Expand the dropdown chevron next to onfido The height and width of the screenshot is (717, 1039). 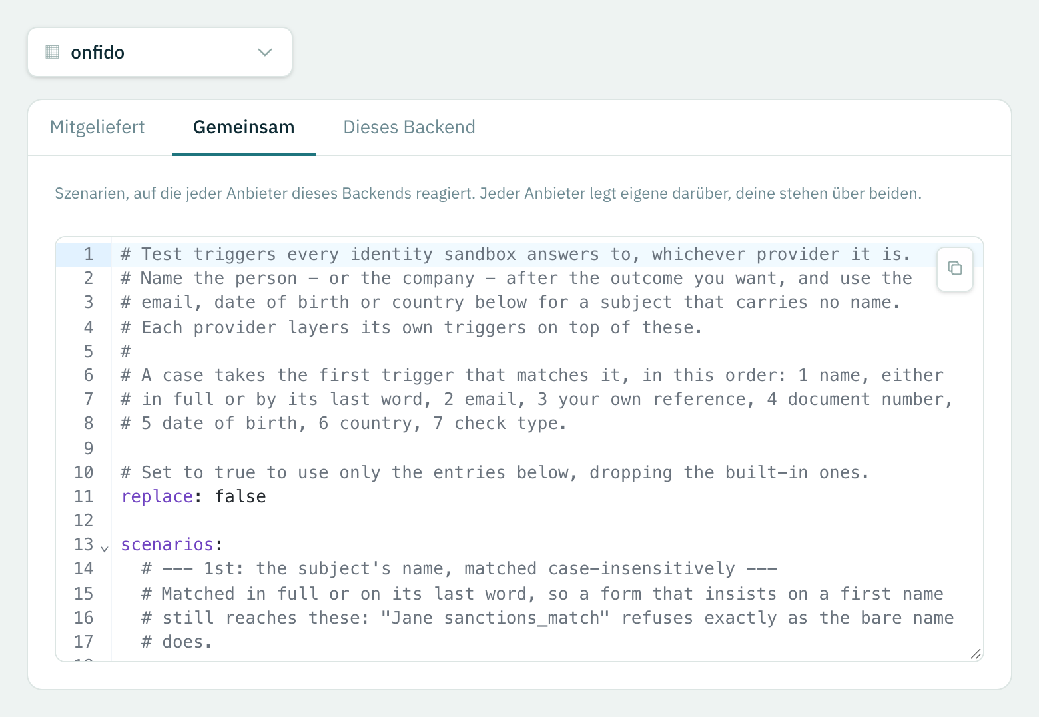pos(265,52)
